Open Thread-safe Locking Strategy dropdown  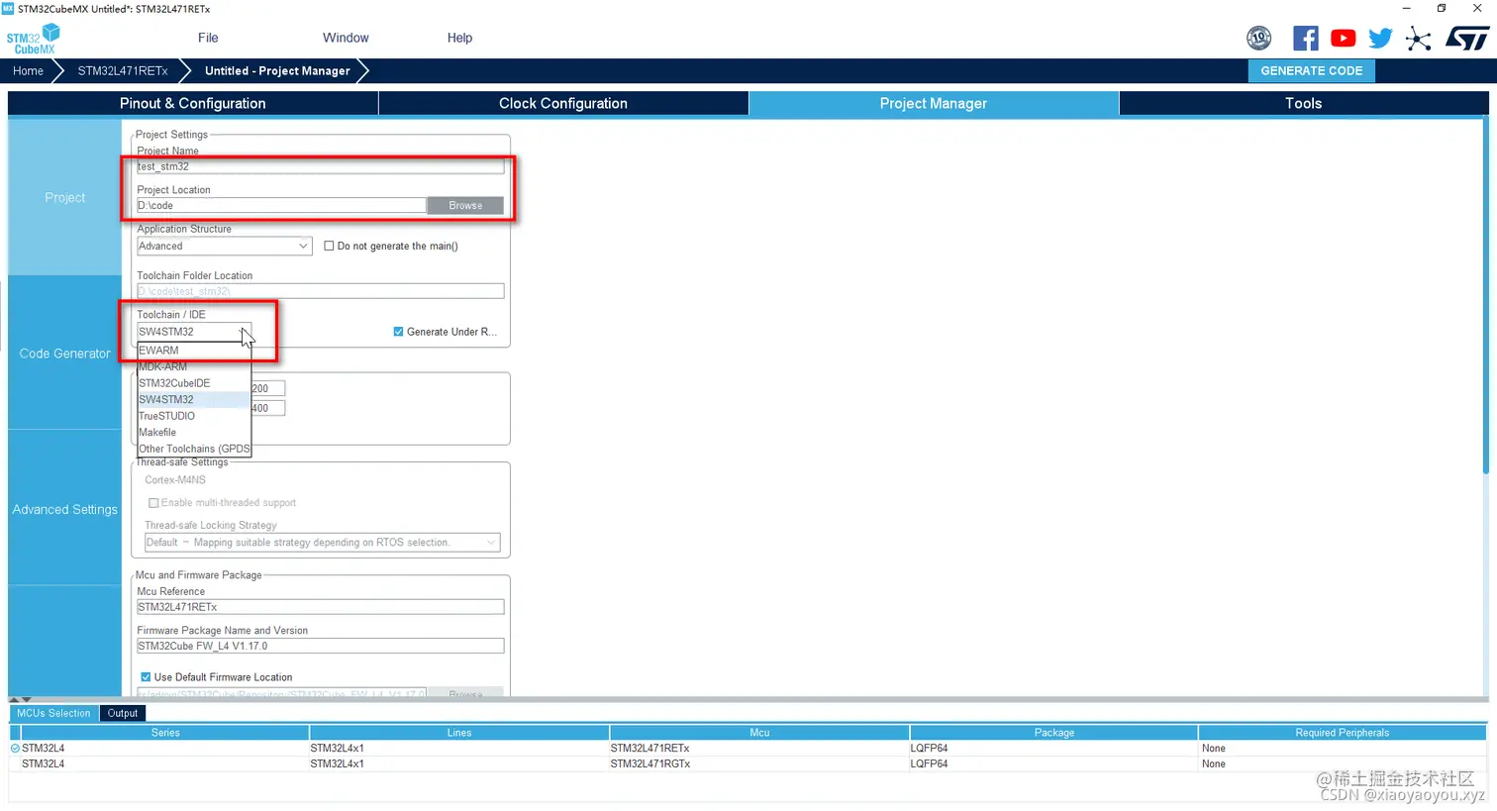323,543
